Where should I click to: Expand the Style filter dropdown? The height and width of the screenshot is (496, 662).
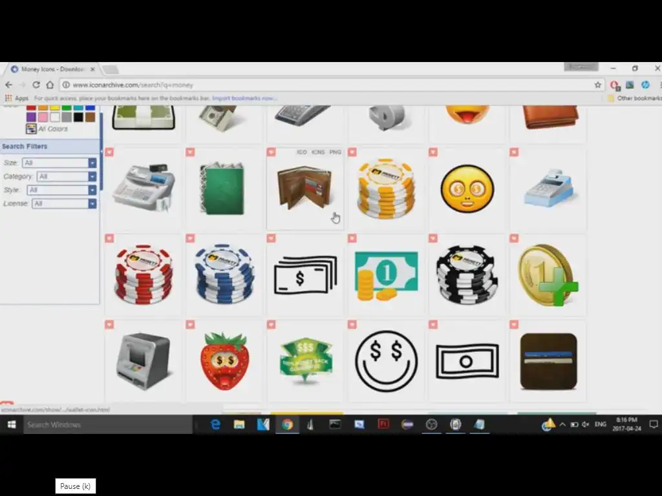pos(92,190)
